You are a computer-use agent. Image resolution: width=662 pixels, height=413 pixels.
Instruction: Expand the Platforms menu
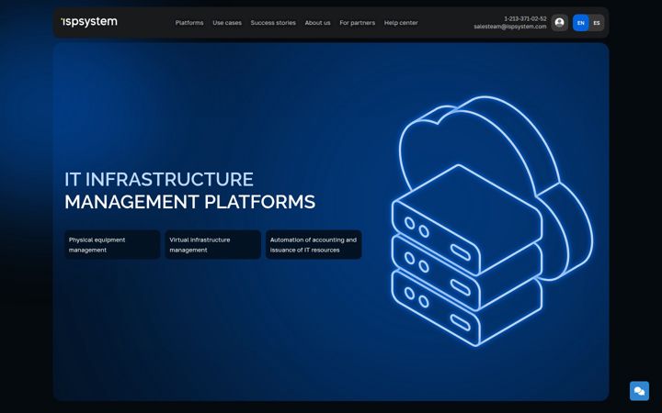pyautogui.click(x=189, y=23)
